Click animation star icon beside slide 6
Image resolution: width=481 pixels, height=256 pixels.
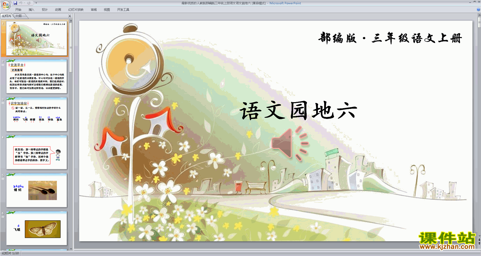coord(3,217)
